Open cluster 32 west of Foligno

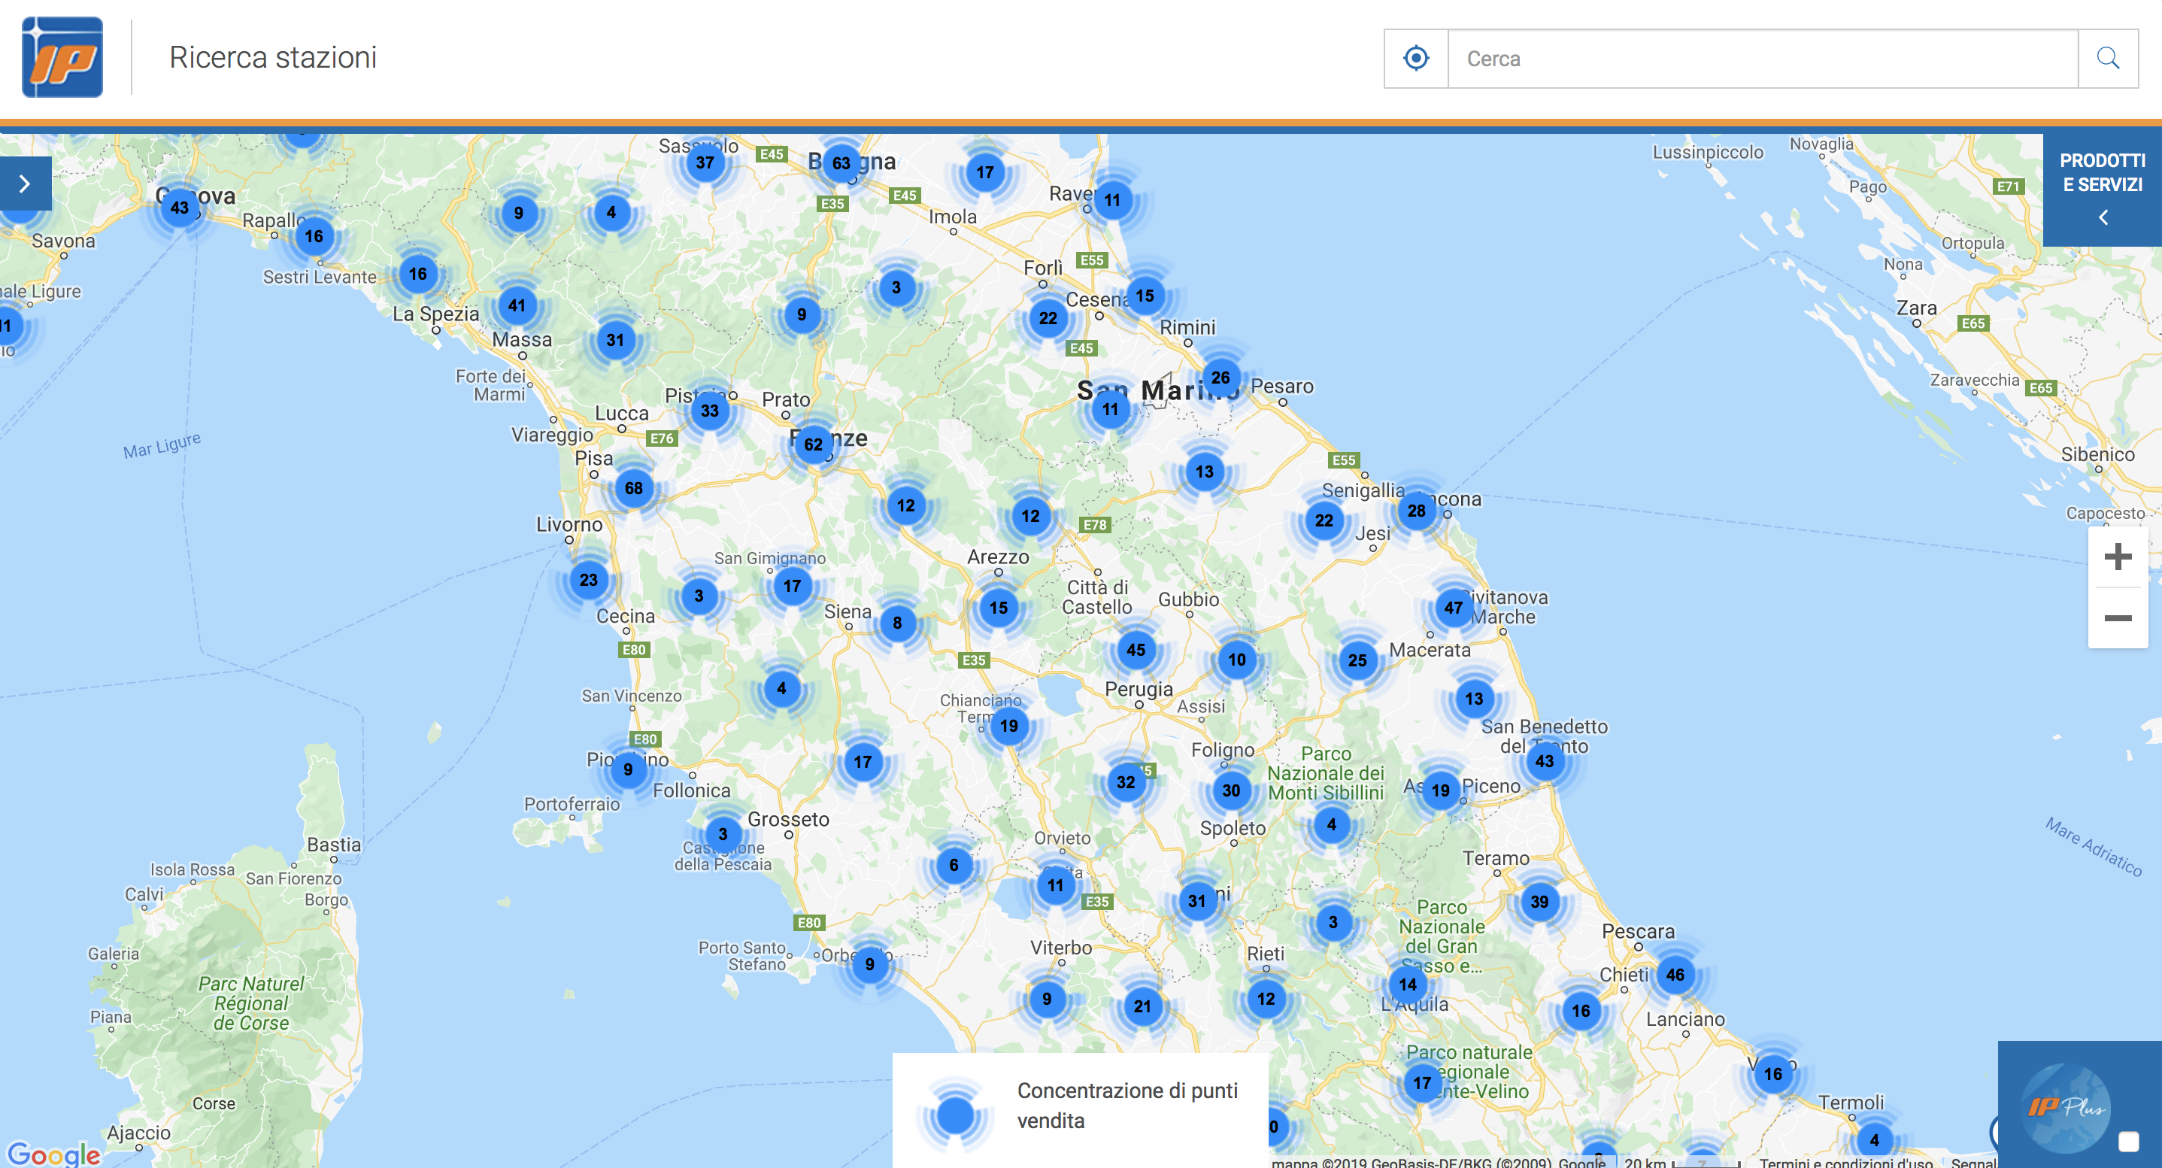click(1126, 781)
